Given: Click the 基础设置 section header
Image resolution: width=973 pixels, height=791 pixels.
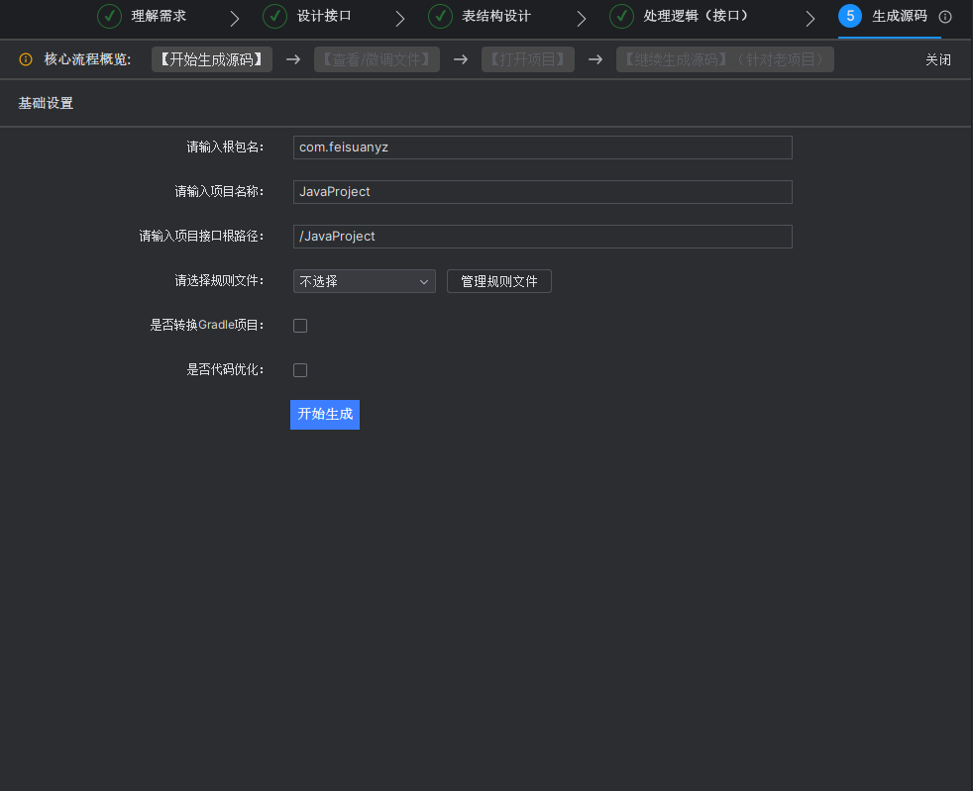Looking at the screenshot, I should 45,102.
